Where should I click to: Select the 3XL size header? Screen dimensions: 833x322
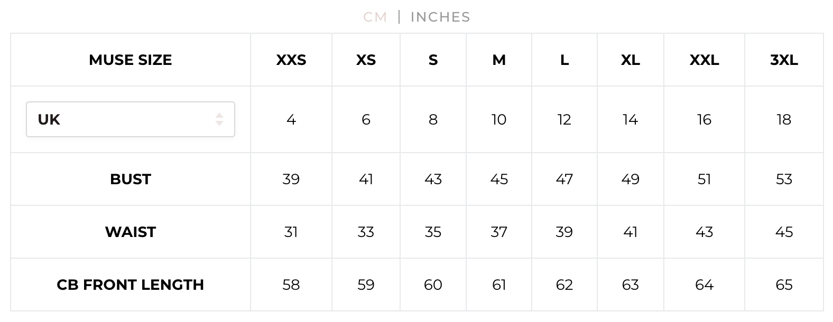784,60
